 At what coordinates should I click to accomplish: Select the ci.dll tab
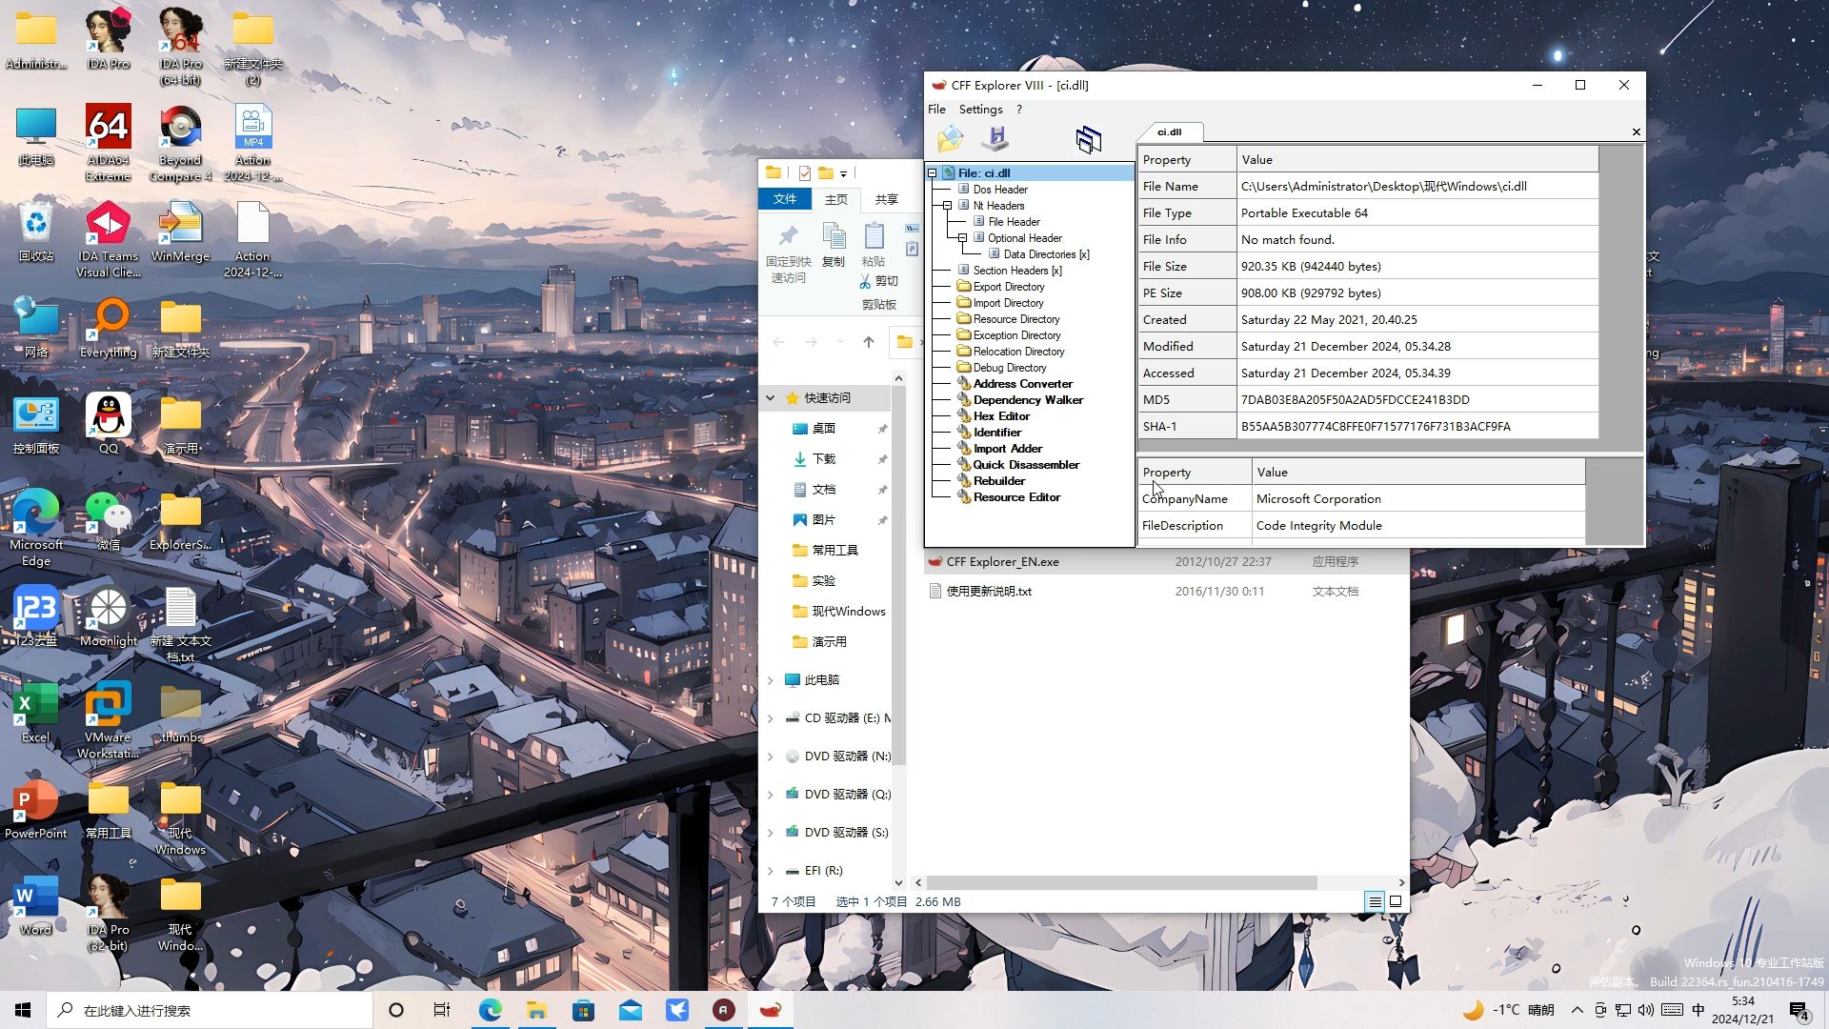point(1168,131)
